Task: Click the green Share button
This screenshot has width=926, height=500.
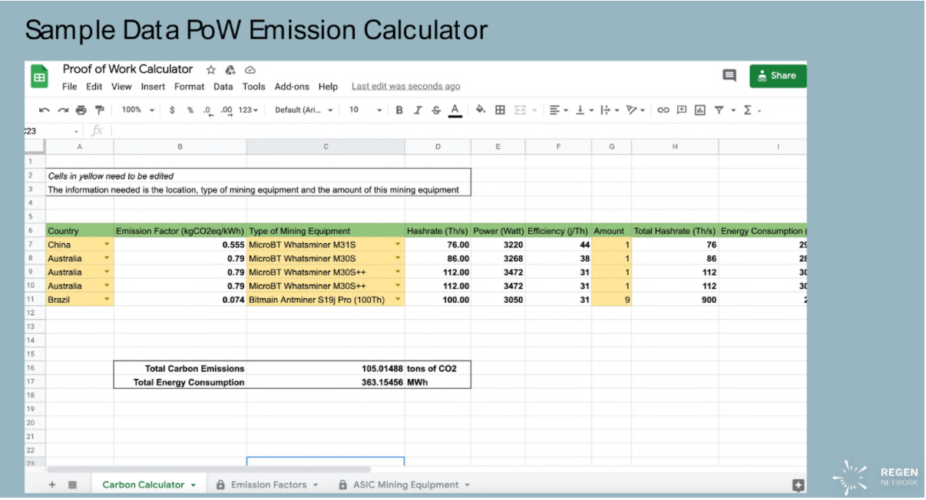Action: tap(777, 75)
